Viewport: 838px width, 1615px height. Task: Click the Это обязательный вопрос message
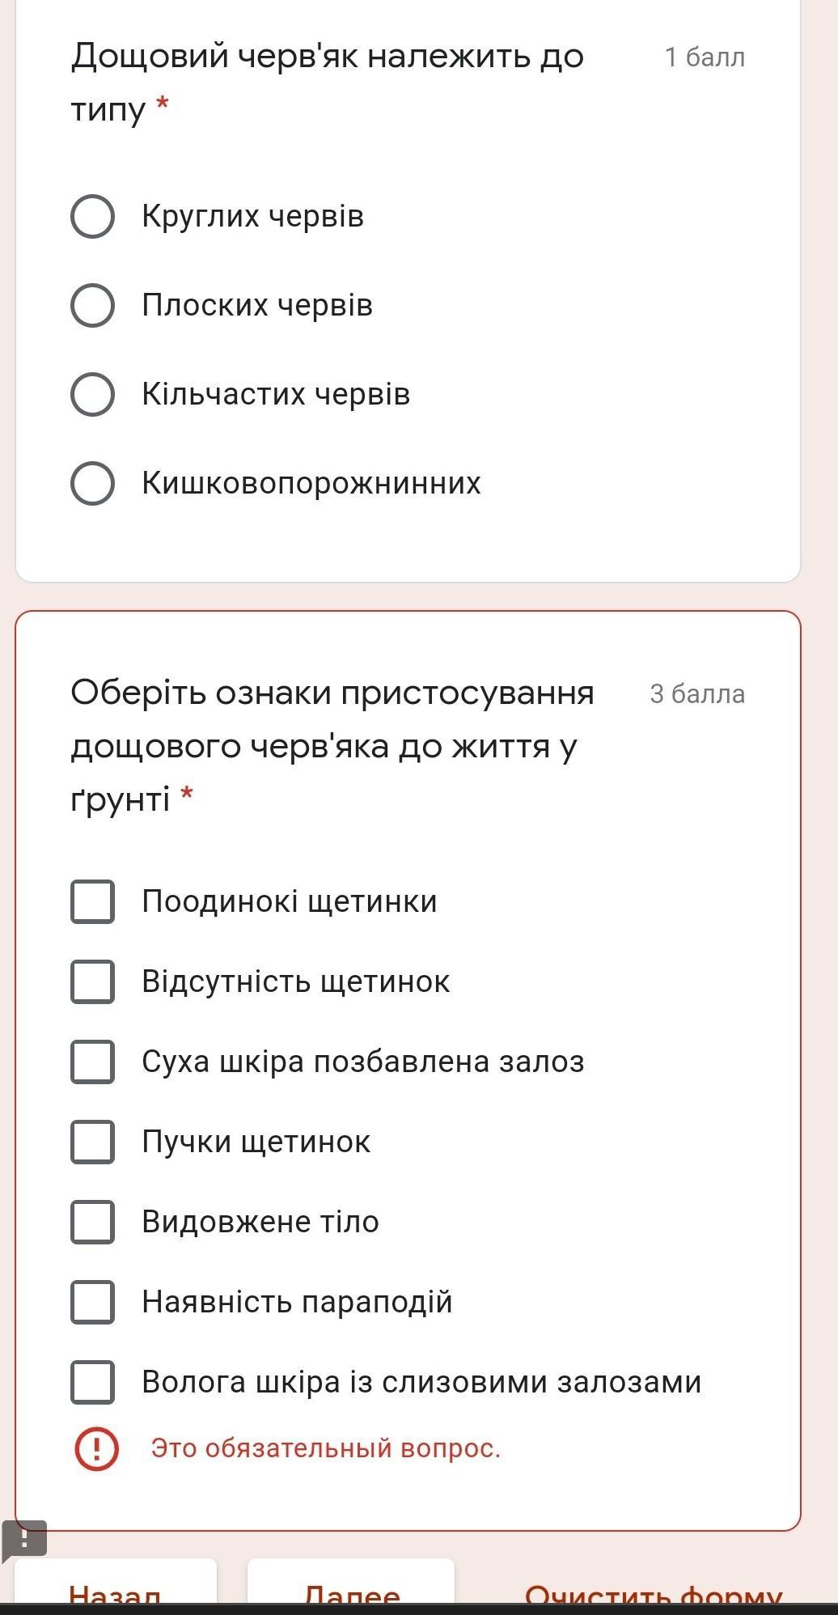tap(326, 1448)
